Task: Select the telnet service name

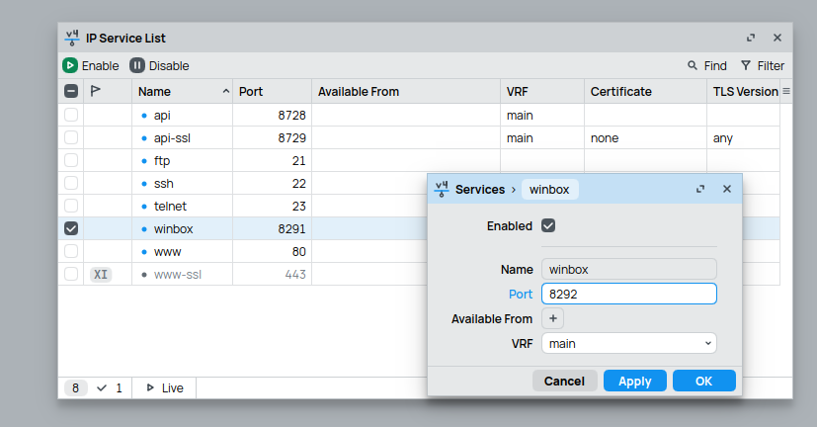Action: (170, 206)
